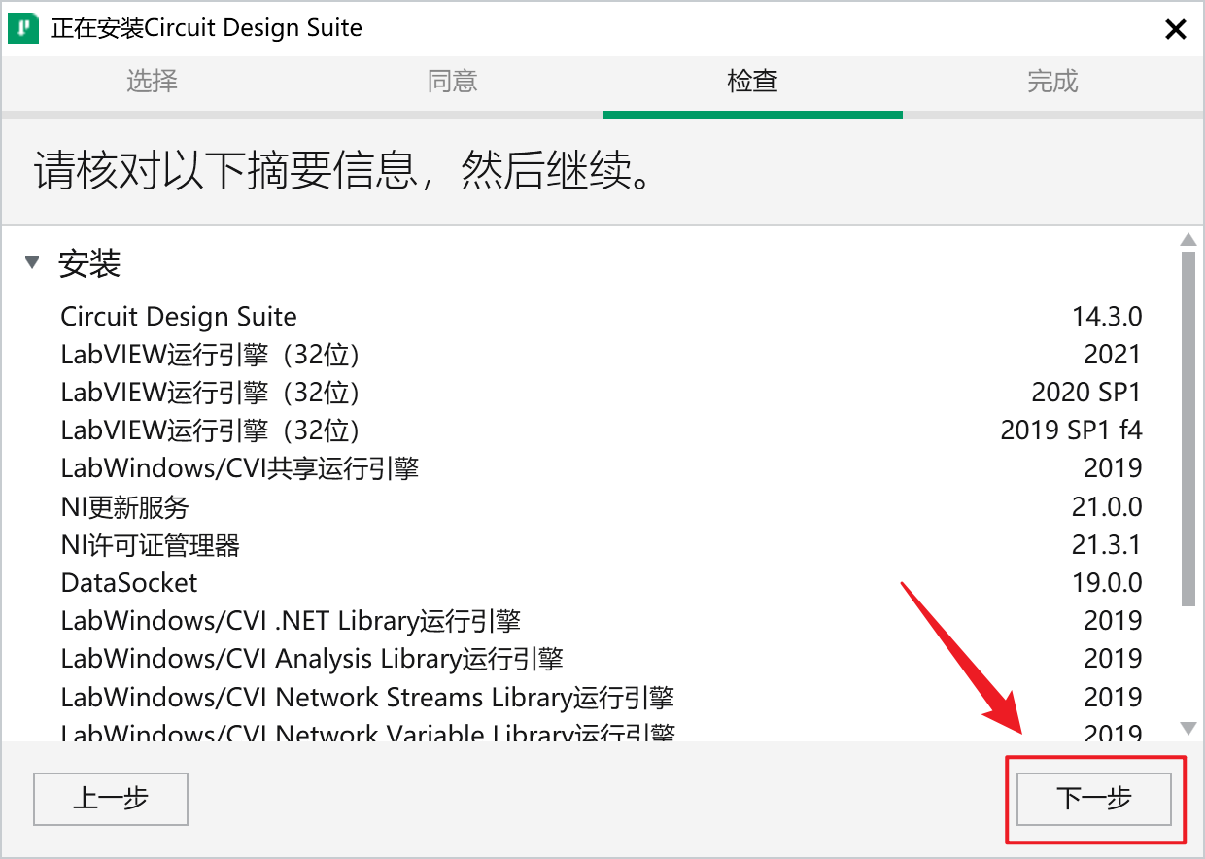Select LabWindows/CVI Analysis Library运行引擎 row
The image size is (1205, 859).
601,659
